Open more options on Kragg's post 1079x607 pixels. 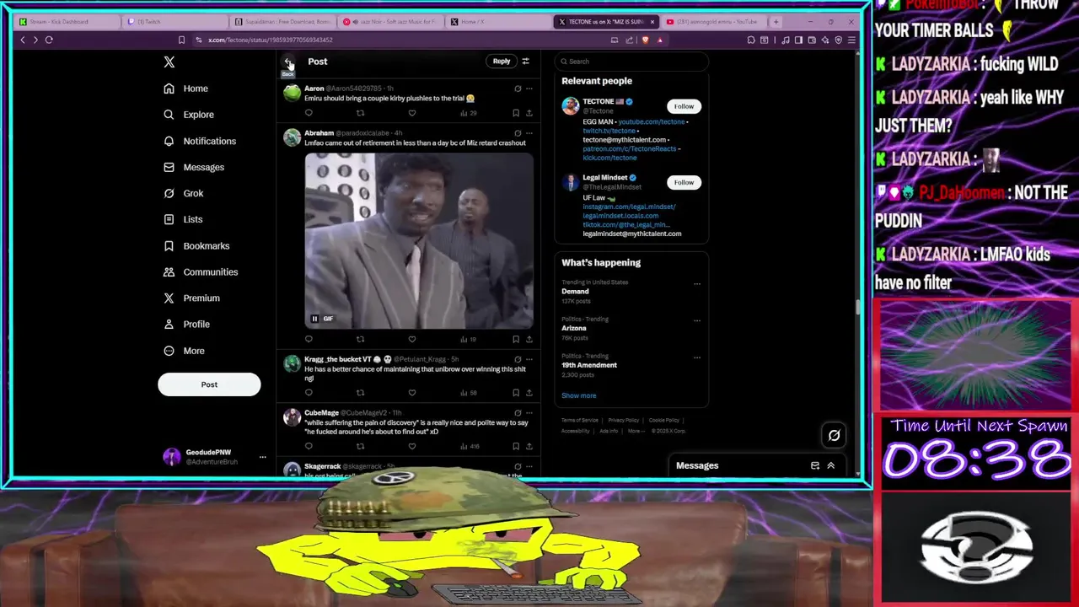(529, 359)
